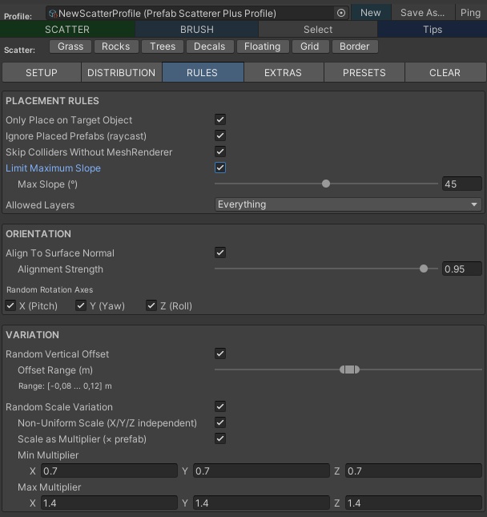Click the Min Multiplier Y field
The height and width of the screenshot is (517, 487).
tap(261, 471)
